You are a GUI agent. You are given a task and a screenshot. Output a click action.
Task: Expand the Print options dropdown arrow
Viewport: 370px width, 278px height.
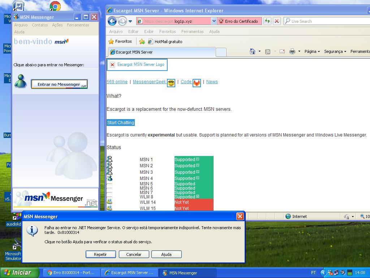point(299,51)
